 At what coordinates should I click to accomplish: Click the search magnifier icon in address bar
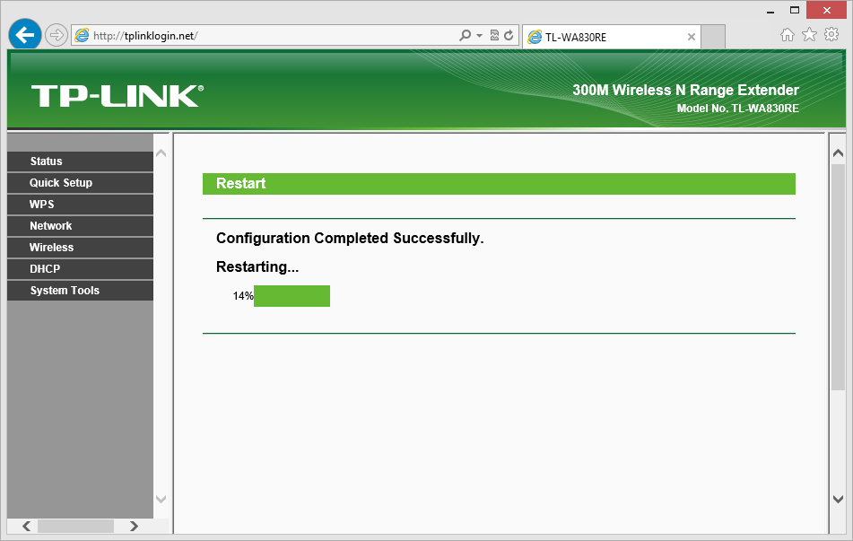click(x=465, y=35)
